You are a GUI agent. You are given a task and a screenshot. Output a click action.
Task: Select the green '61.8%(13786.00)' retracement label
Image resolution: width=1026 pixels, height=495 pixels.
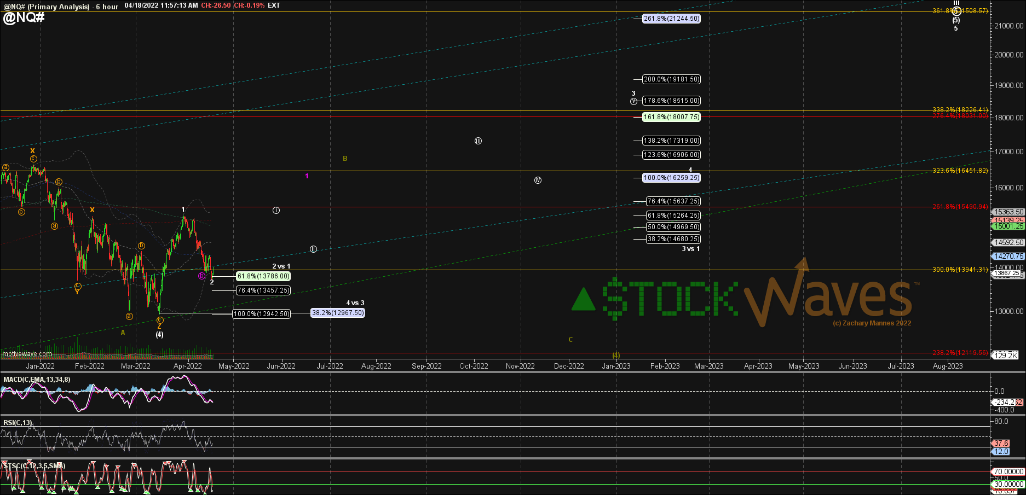(263, 276)
